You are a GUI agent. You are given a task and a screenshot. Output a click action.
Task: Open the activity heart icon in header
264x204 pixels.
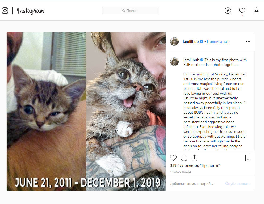tap(242, 11)
